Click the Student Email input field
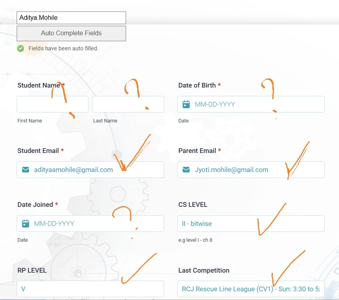Viewport: 339px width, 300px height. (x=90, y=170)
